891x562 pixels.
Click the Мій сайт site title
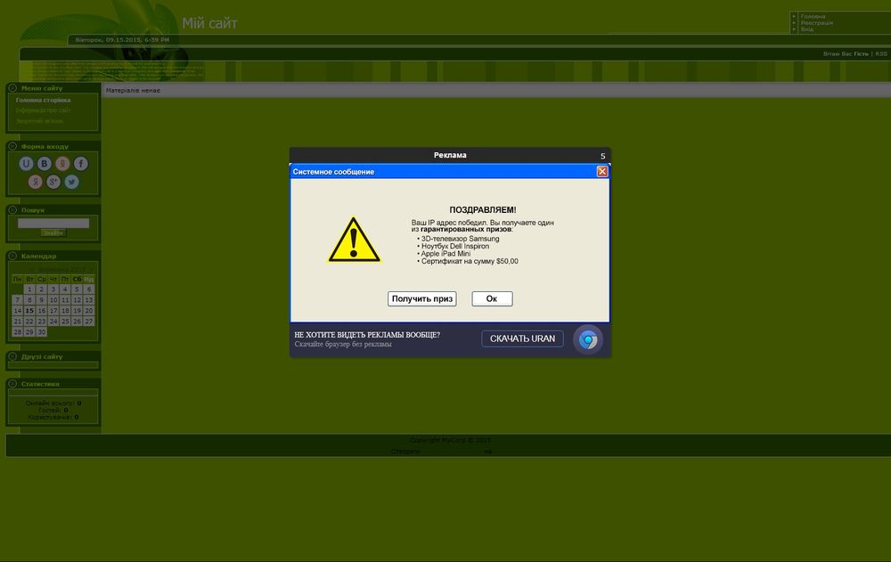pyautogui.click(x=209, y=23)
